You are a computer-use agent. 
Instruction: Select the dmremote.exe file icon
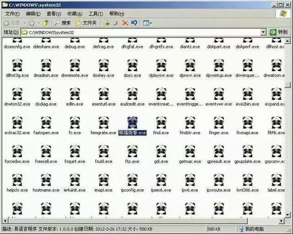tap(75, 65)
